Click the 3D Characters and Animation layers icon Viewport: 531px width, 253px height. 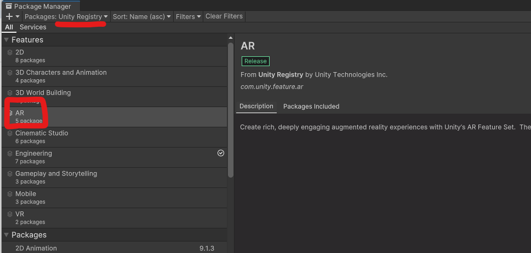[10, 73]
